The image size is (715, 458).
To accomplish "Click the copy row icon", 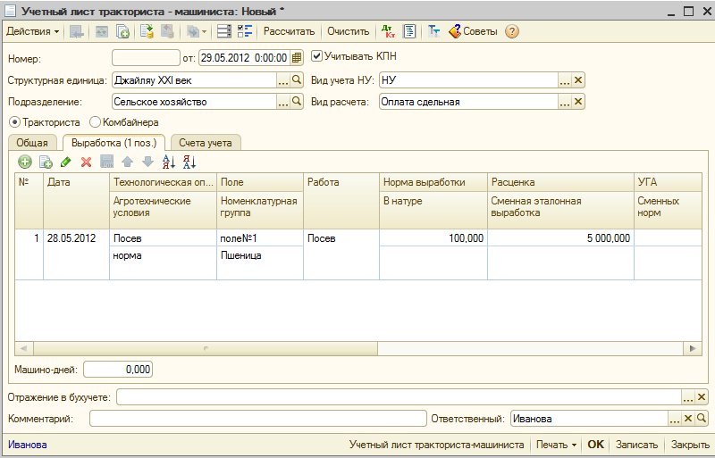I will pyautogui.click(x=45, y=162).
